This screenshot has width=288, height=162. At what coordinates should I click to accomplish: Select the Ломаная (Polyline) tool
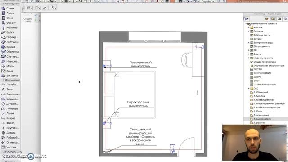point(10,109)
